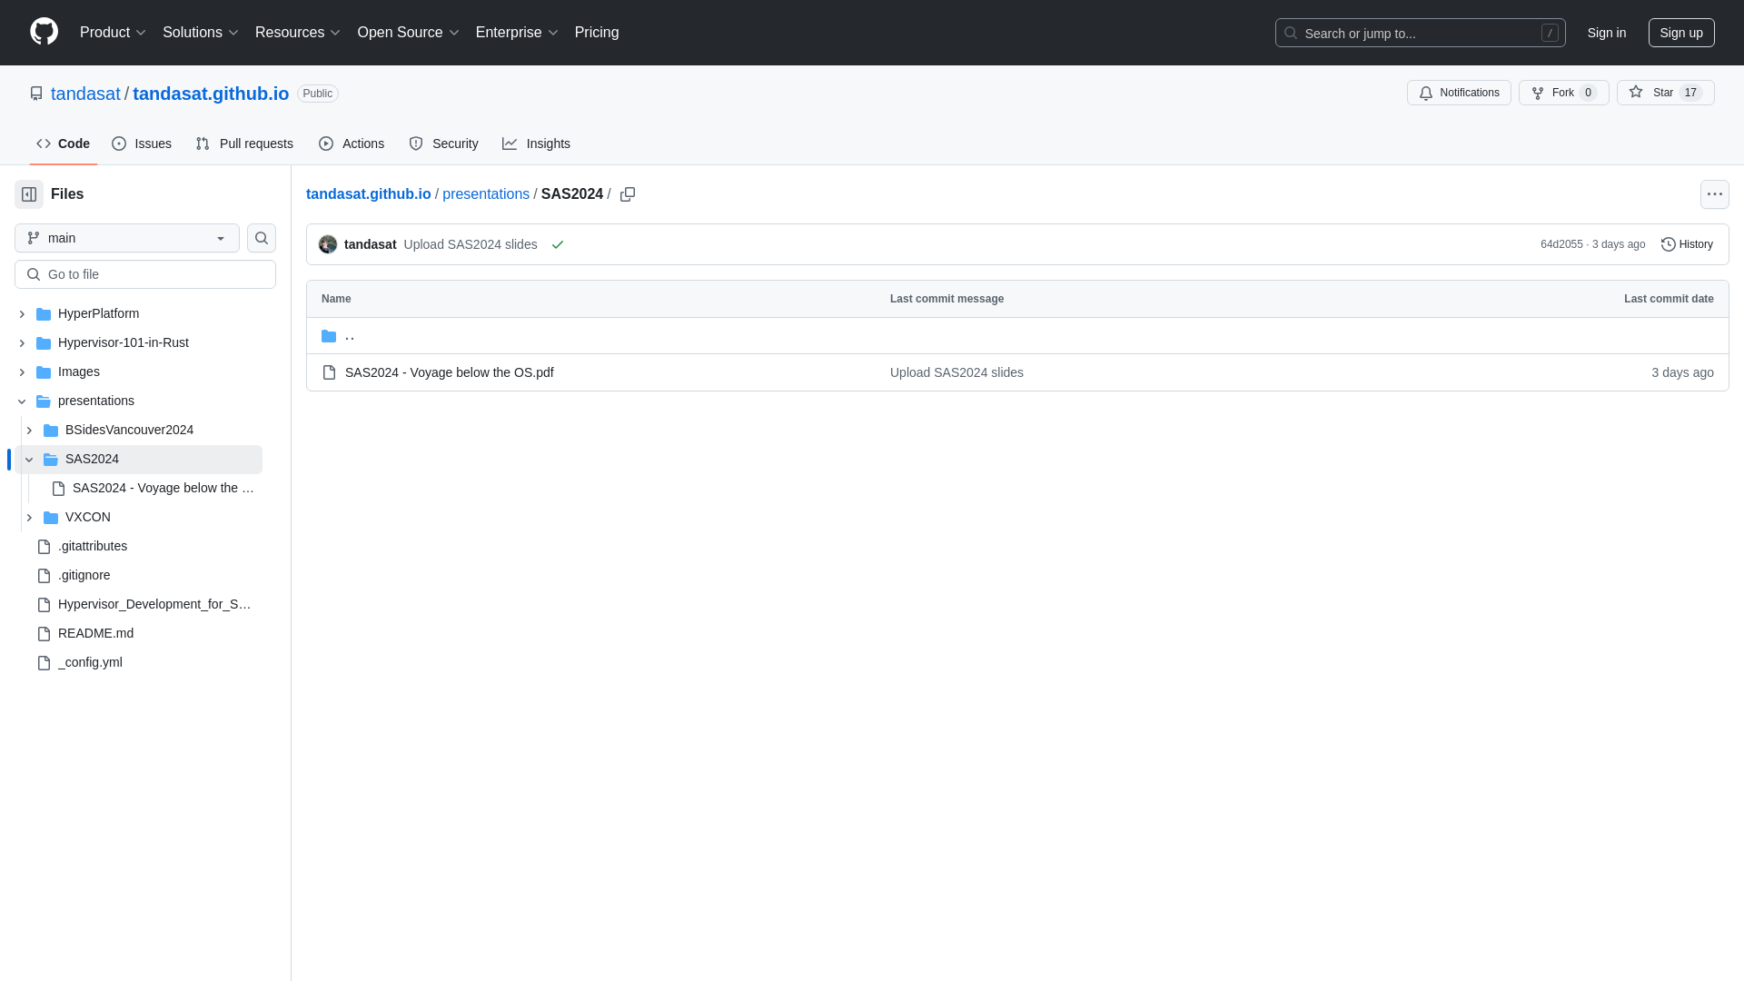Screen dimensions: 1744x981
Task: Expand the Enterprise menu
Action: (517, 32)
